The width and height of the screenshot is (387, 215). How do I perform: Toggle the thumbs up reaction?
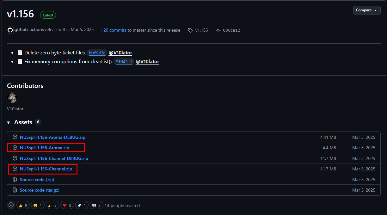[23, 205]
